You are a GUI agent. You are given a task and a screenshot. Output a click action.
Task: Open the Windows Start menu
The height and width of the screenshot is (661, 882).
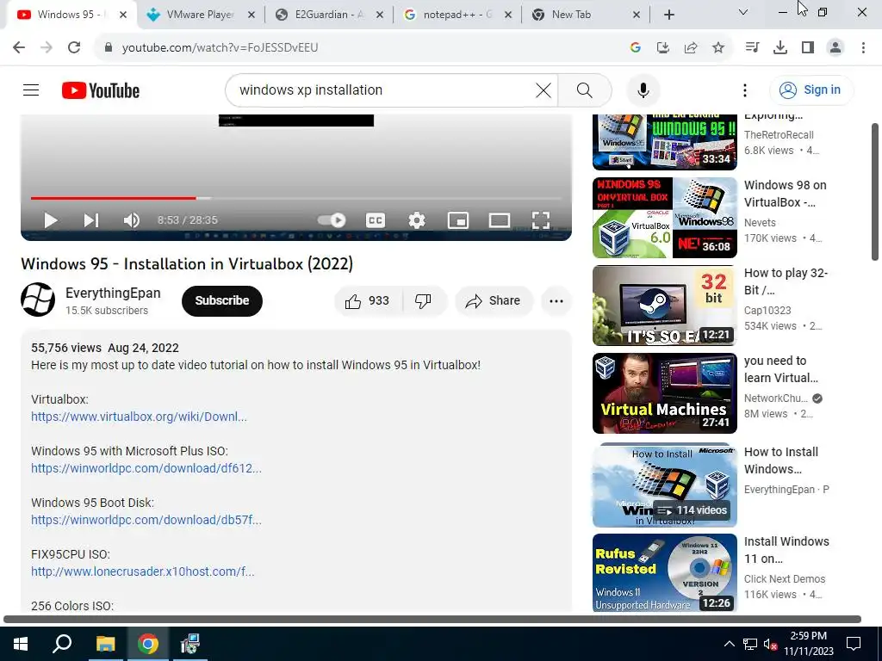pos(21,644)
